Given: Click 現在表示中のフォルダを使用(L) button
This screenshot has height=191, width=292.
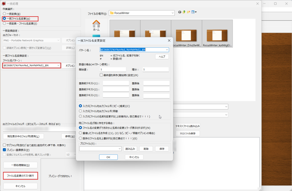Looking at the screenshot, I should tap(23, 136).
